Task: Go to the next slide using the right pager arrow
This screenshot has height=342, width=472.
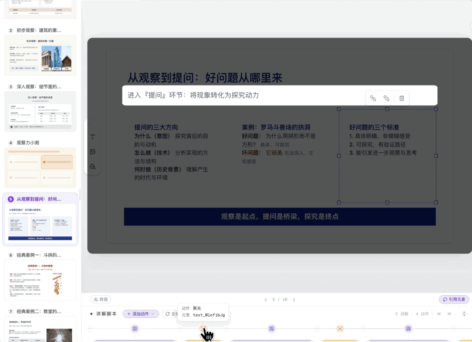Action: pyautogui.click(x=294, y=300)
